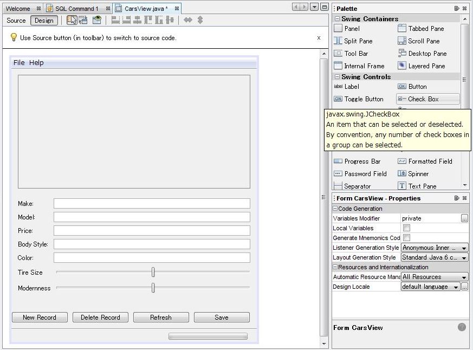Click into the Make text field
This screenshot has width=473, height=350.
pos(152,204)
